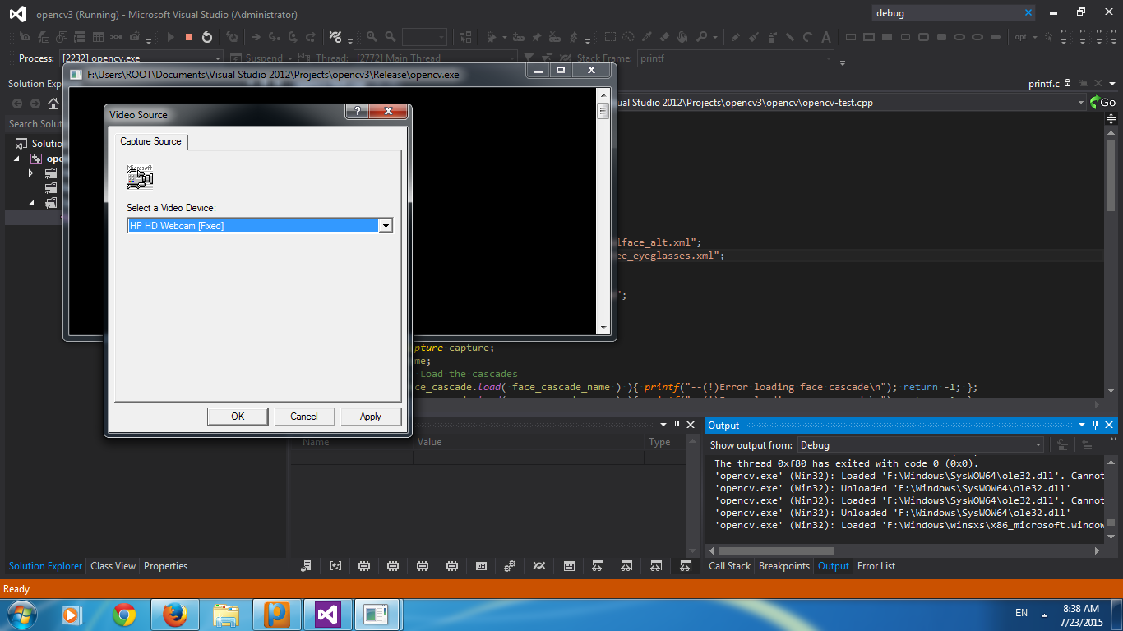Click the zoom out magnifier toolbar icon
Viewport: 1123px width, 631px height.
390,37
